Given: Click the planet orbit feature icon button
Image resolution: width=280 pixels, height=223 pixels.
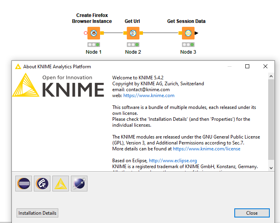Looking at the screenshot, I should click(79, 184).
